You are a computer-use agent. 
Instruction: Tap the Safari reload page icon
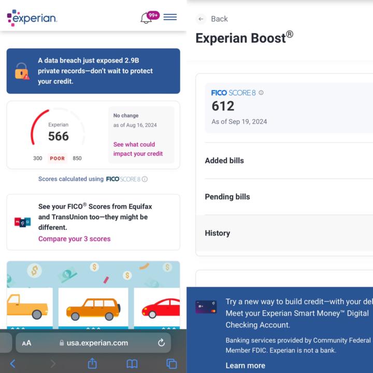click(x=161, y=342)
